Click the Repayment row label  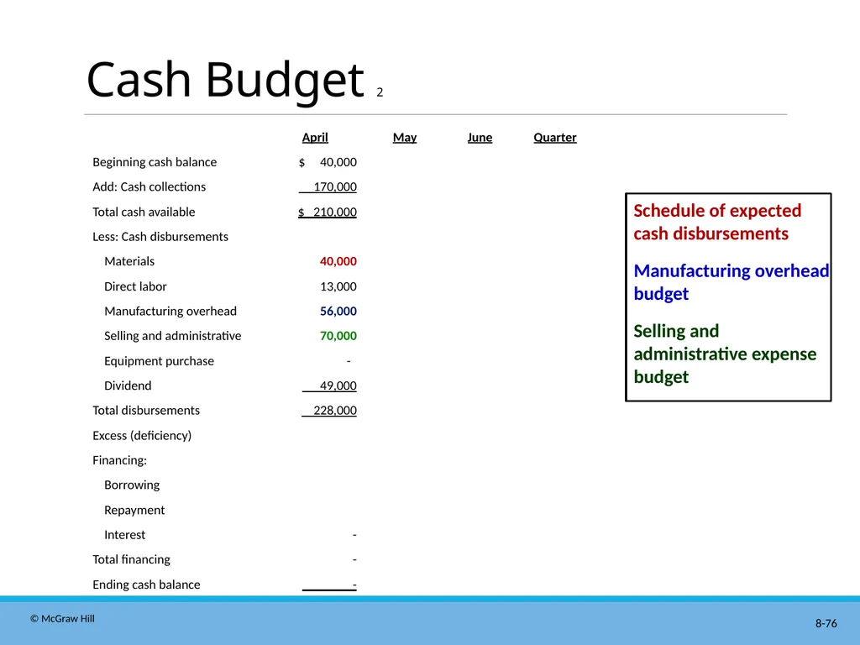134,510
